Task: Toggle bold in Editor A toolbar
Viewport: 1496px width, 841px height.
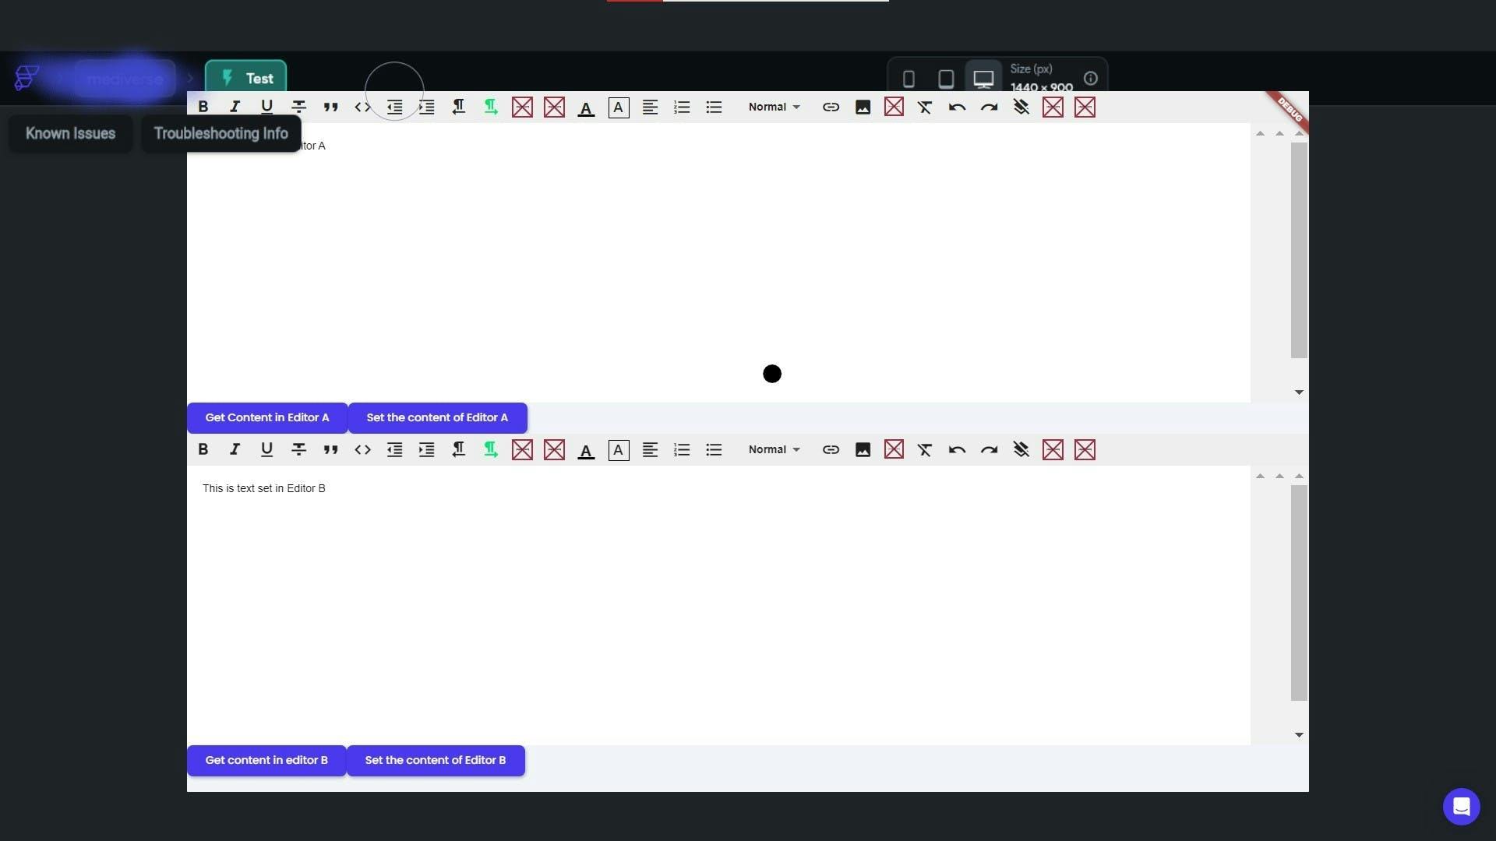Action: point(203,107)
